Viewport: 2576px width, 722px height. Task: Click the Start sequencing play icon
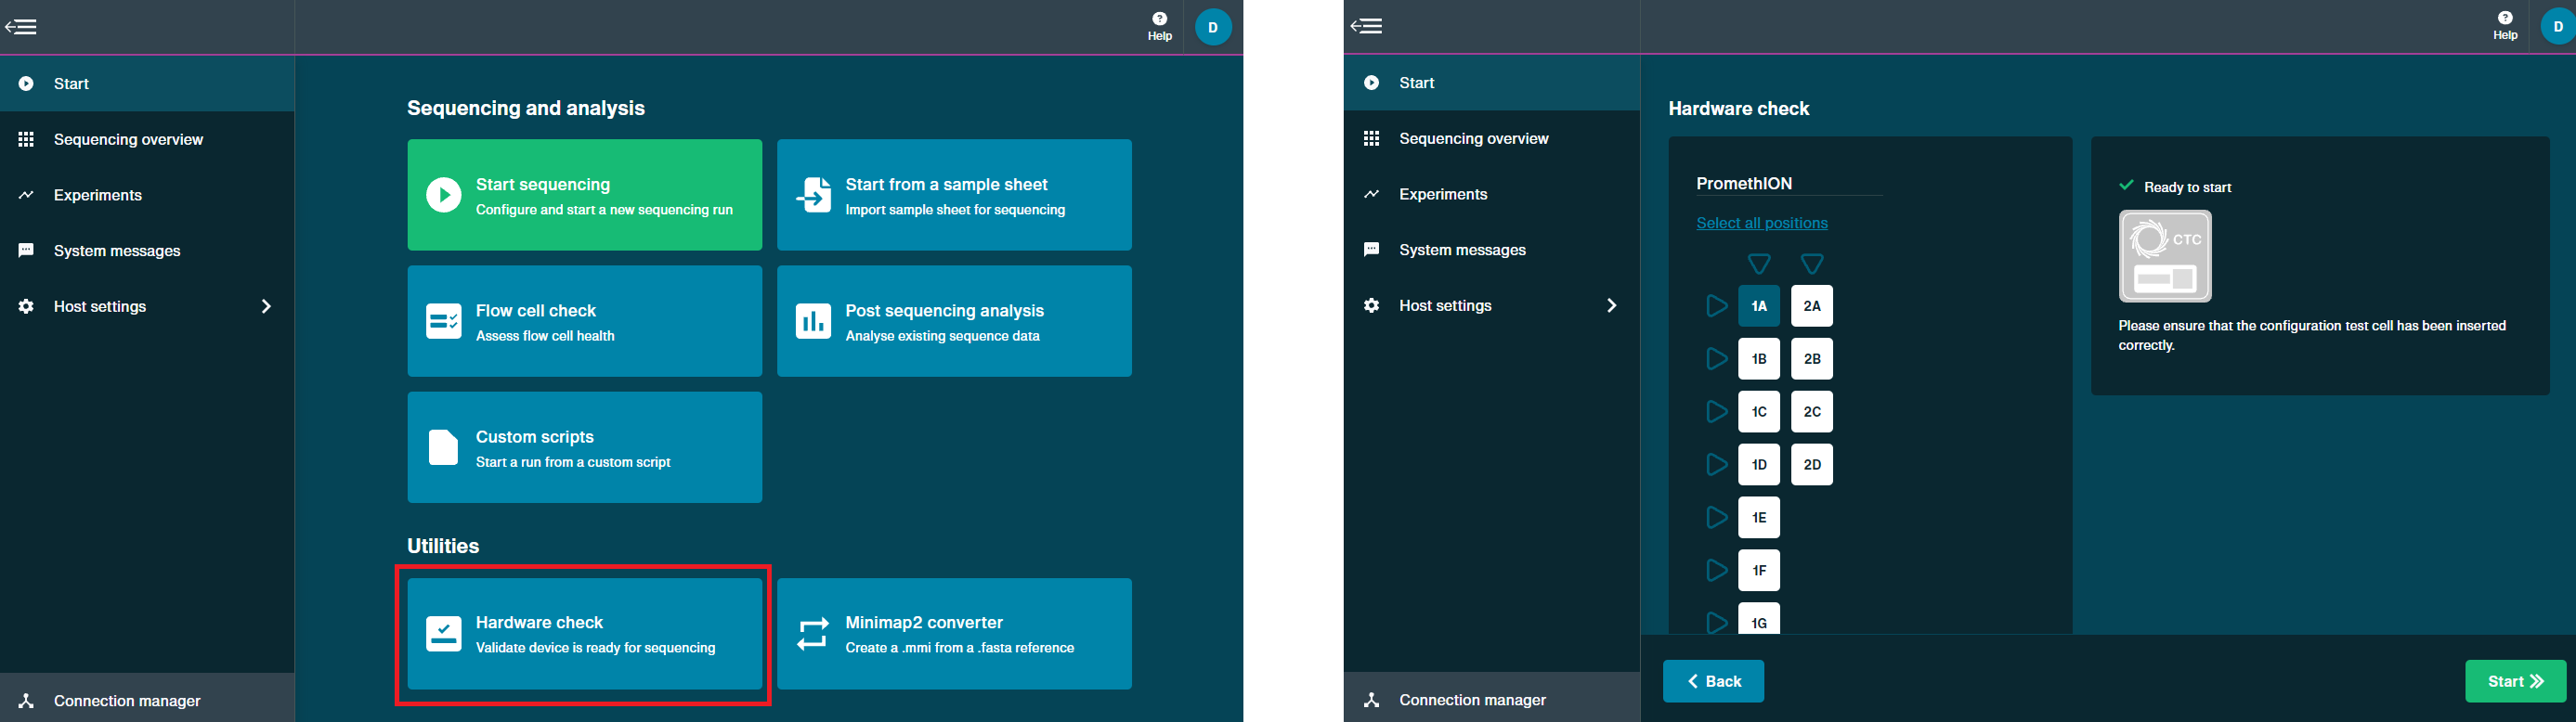click(444, 195)
